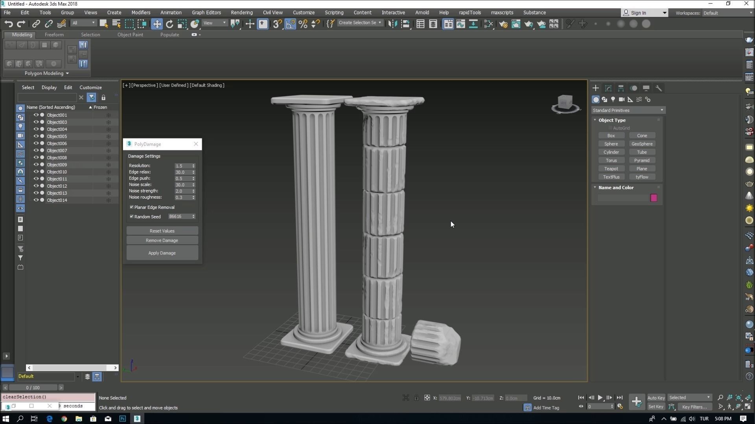The height and width of the screenshot is (424, 755).
Task: Open the Modify panel tab icon
Action: click(x=608, y=88)
